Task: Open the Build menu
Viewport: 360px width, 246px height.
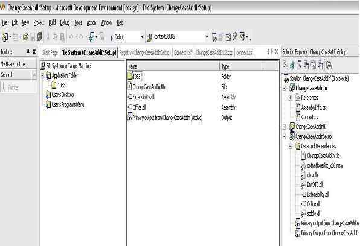Action: tap(52, 22)
